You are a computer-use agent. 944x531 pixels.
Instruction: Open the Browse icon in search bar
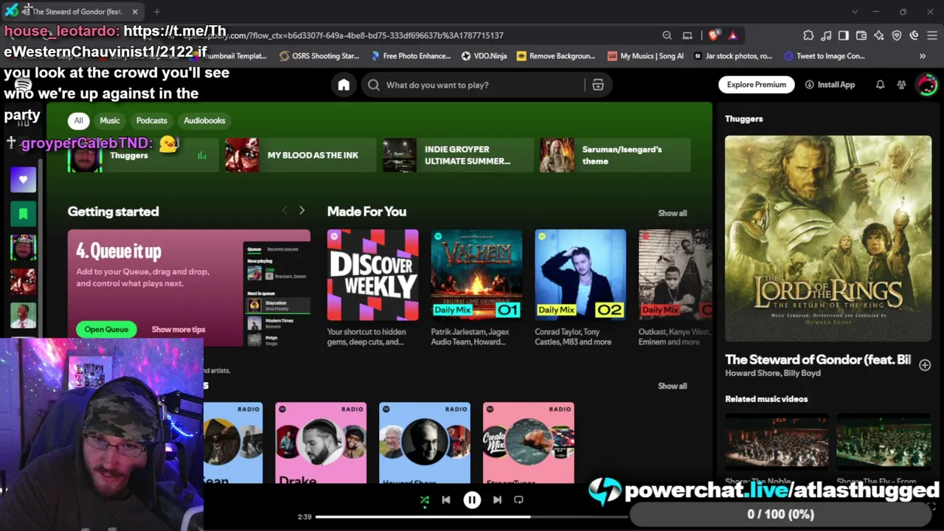(598, 85)
